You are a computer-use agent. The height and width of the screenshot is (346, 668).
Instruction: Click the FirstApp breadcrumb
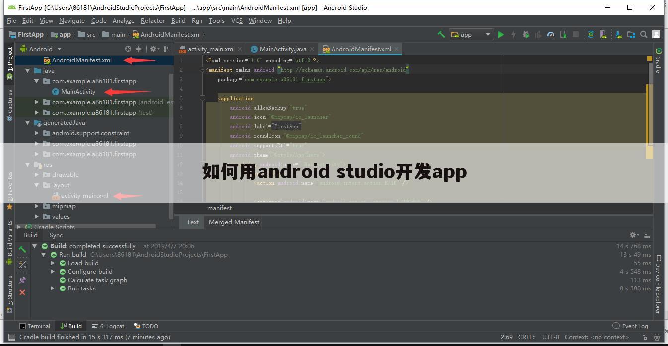[x=26, y=34]
